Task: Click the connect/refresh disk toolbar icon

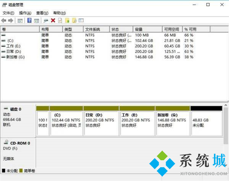Action: click(x=46, y=20)
